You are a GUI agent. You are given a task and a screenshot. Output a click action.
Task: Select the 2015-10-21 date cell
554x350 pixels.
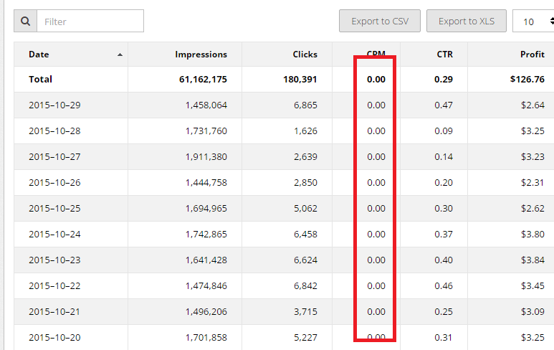click(54, 312)
